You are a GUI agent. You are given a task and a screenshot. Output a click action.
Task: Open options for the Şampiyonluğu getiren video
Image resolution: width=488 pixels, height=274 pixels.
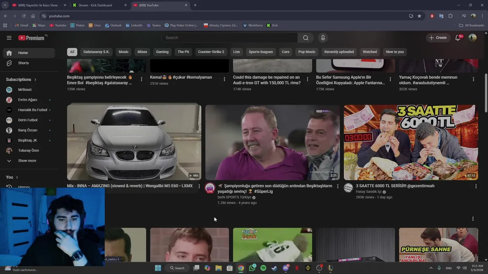pyautogui.click(x=337, y=186)
